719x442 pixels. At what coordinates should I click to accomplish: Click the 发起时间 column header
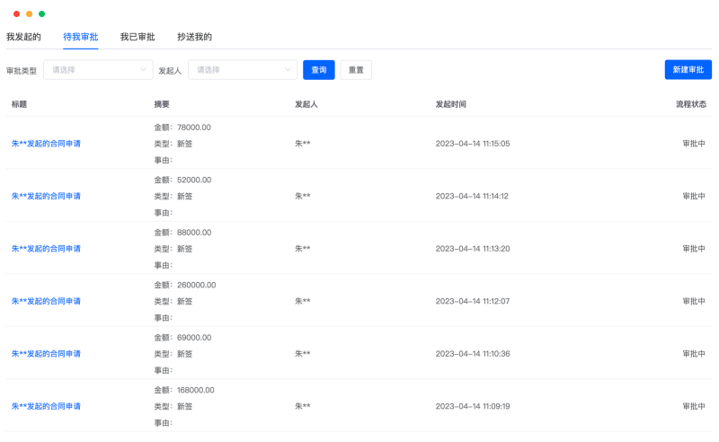pyautogui.click(x=451, y=104)
